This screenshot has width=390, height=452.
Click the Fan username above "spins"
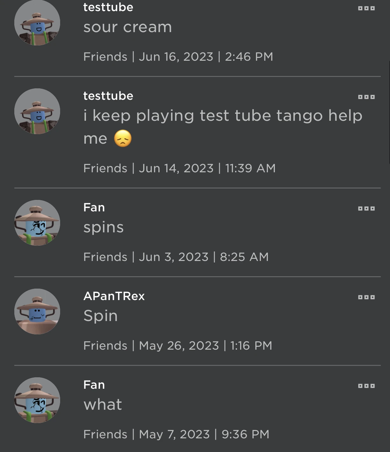[94, 208]
